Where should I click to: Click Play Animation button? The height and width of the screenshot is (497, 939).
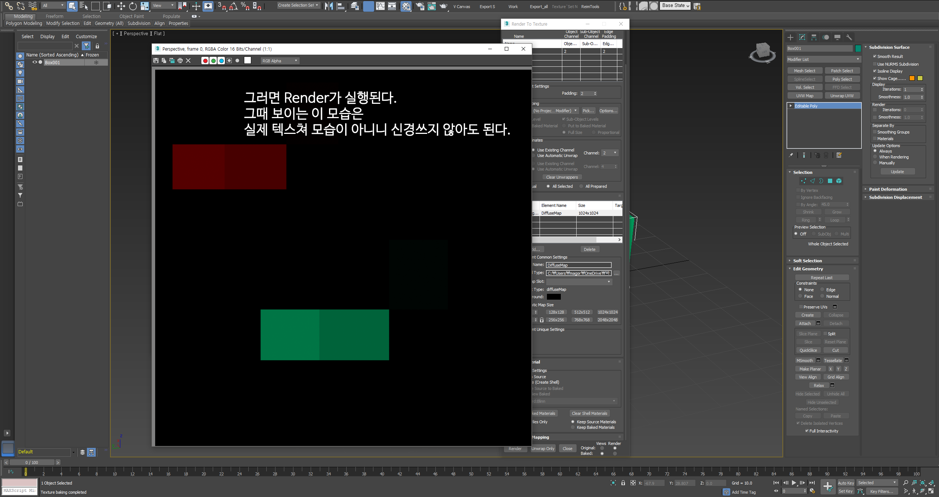pyautogui.click(x=794, y=483)
